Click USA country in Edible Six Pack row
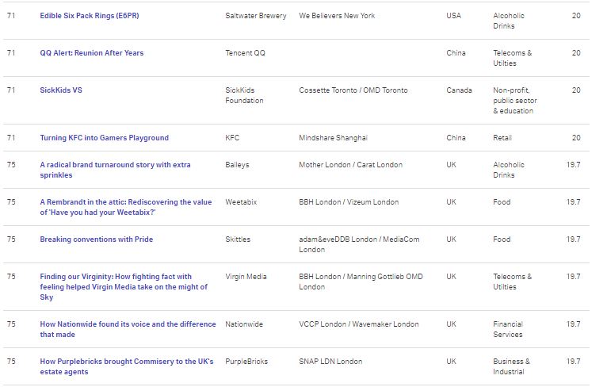 point(454,16)
